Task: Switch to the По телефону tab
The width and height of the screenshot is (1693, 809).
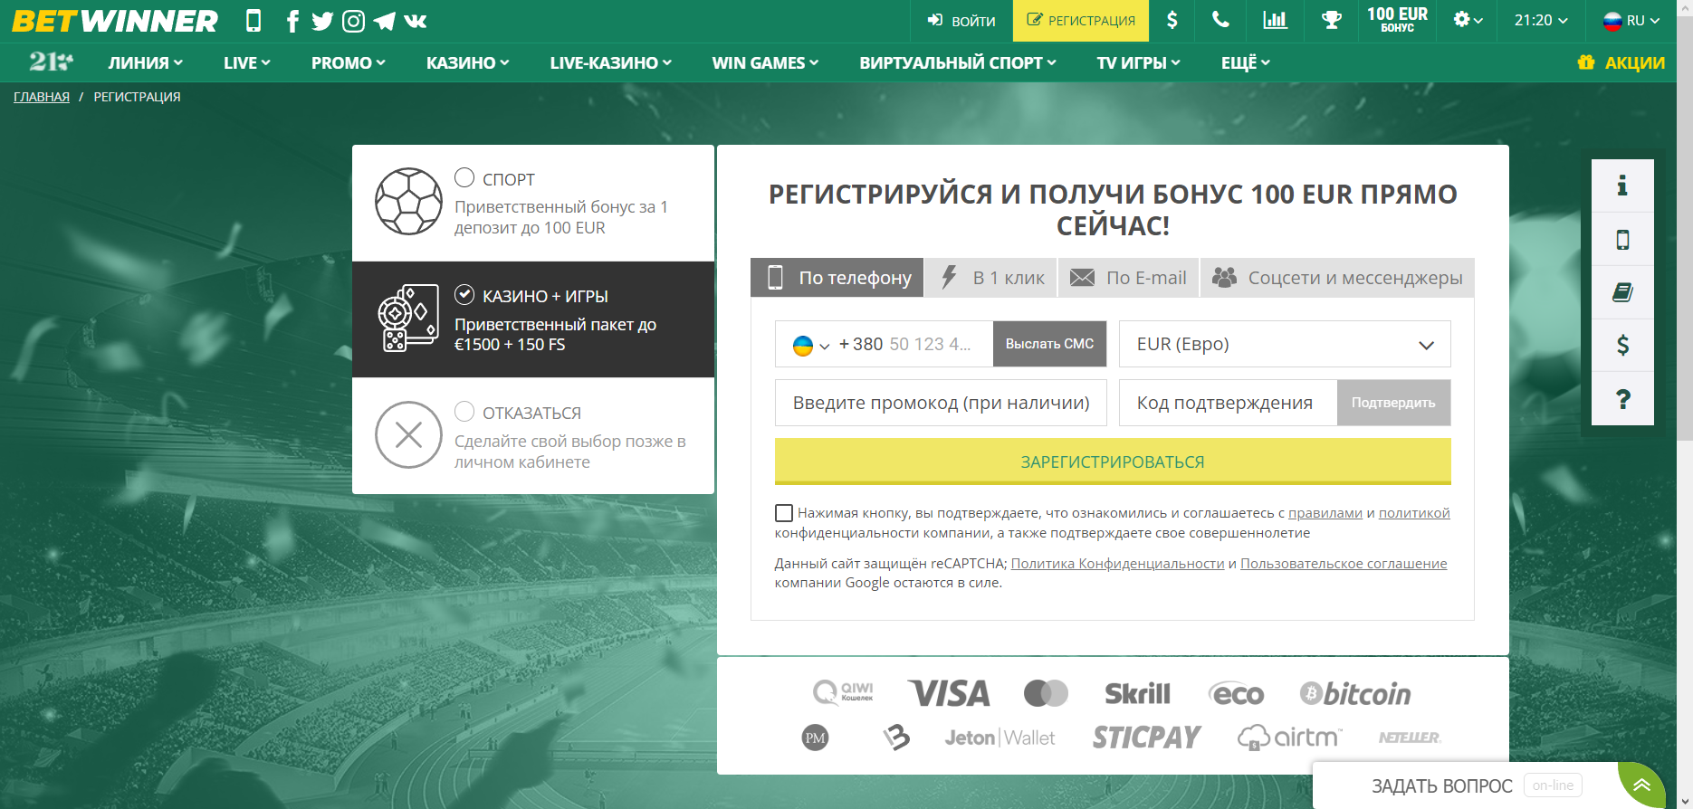Action: [x=837, y=278]
